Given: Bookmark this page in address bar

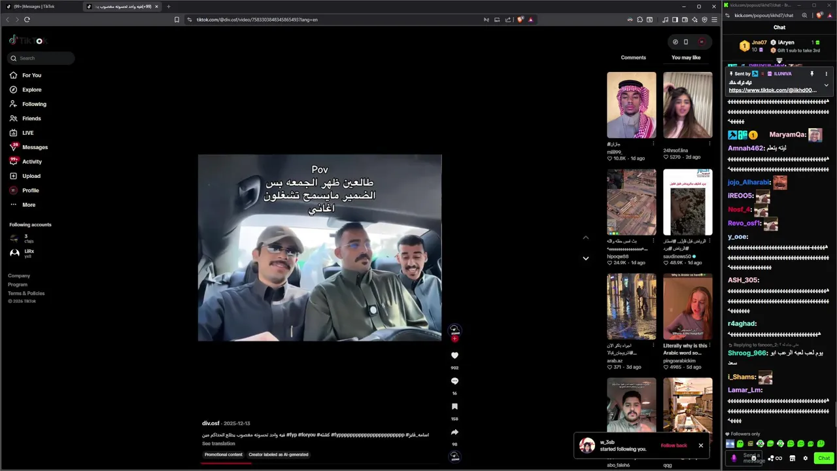Looking at the screenshot, I should click(x=177, y=20).
